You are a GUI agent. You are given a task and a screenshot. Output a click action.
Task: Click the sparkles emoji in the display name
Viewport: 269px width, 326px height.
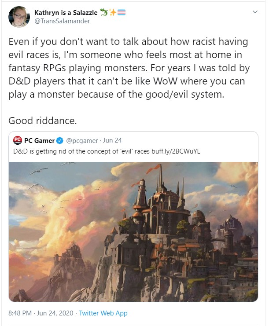tap(113, 13)
